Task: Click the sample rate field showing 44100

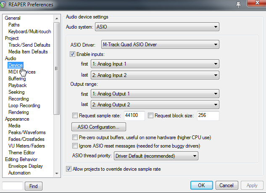Action: 134,115
